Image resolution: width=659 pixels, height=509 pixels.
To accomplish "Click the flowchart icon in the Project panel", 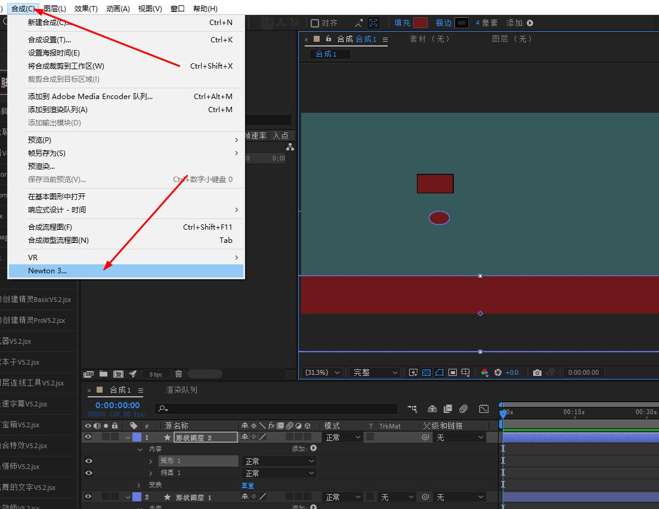I will [x=290, y=147].
